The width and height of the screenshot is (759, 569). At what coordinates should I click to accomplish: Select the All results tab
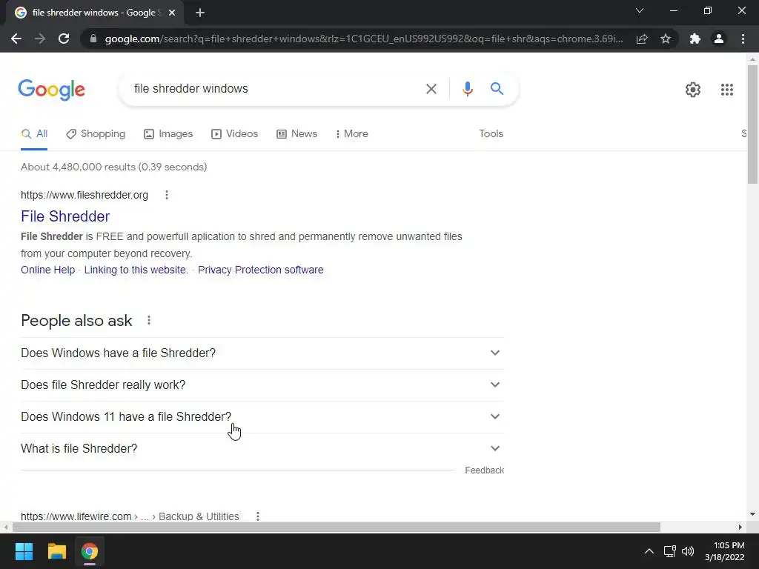[x=34, y=134]
